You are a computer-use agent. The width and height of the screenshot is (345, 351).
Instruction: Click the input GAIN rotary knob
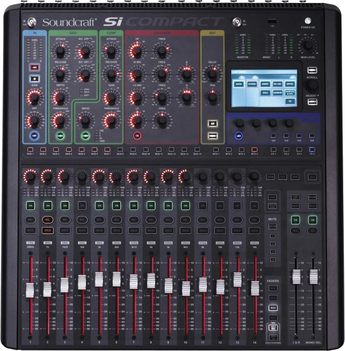[x=34, y=97]
